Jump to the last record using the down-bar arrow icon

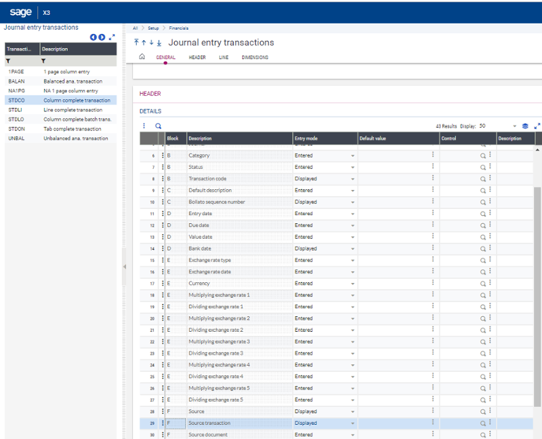tap(160, 42)
